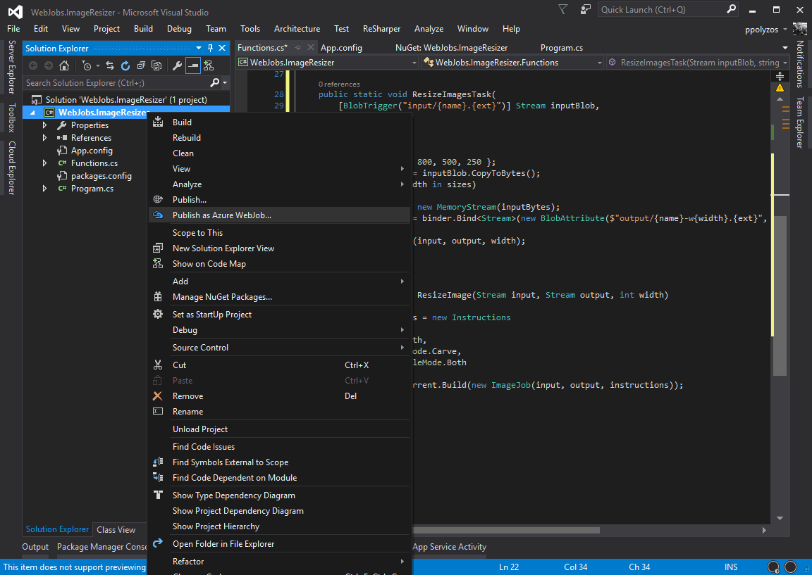Open the ReSharper menu
The image size is (812, 575).
click(381, 29)
